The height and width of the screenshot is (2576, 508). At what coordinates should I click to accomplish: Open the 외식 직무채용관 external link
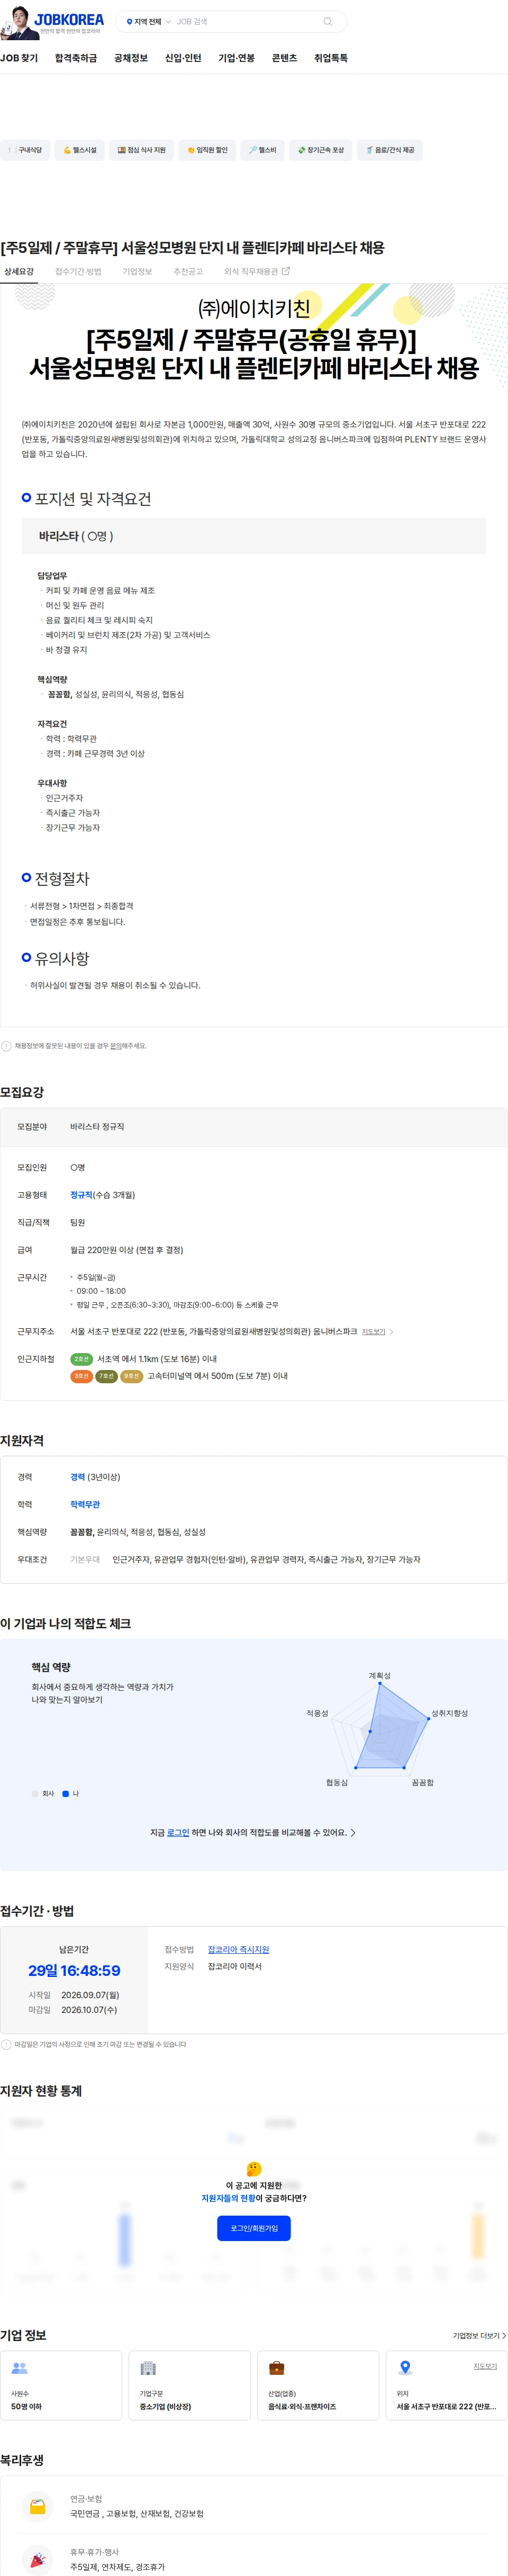pos(257,272)
